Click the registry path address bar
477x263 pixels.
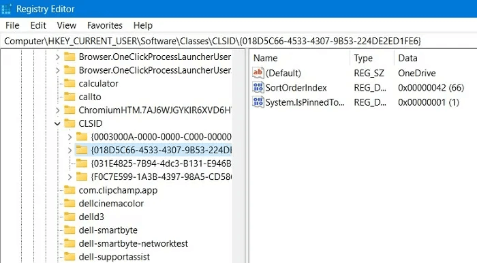pos(238,41)
